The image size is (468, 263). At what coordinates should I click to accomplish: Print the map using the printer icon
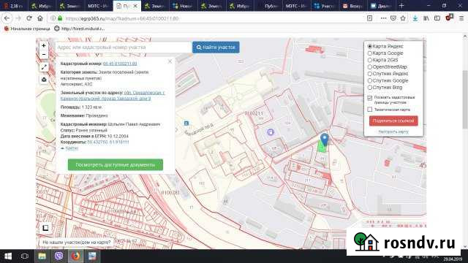pos(44,80)
